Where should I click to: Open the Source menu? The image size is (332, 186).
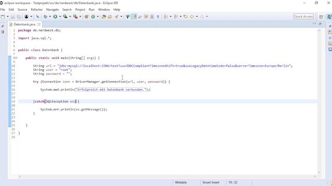click(x=22, y=10)
